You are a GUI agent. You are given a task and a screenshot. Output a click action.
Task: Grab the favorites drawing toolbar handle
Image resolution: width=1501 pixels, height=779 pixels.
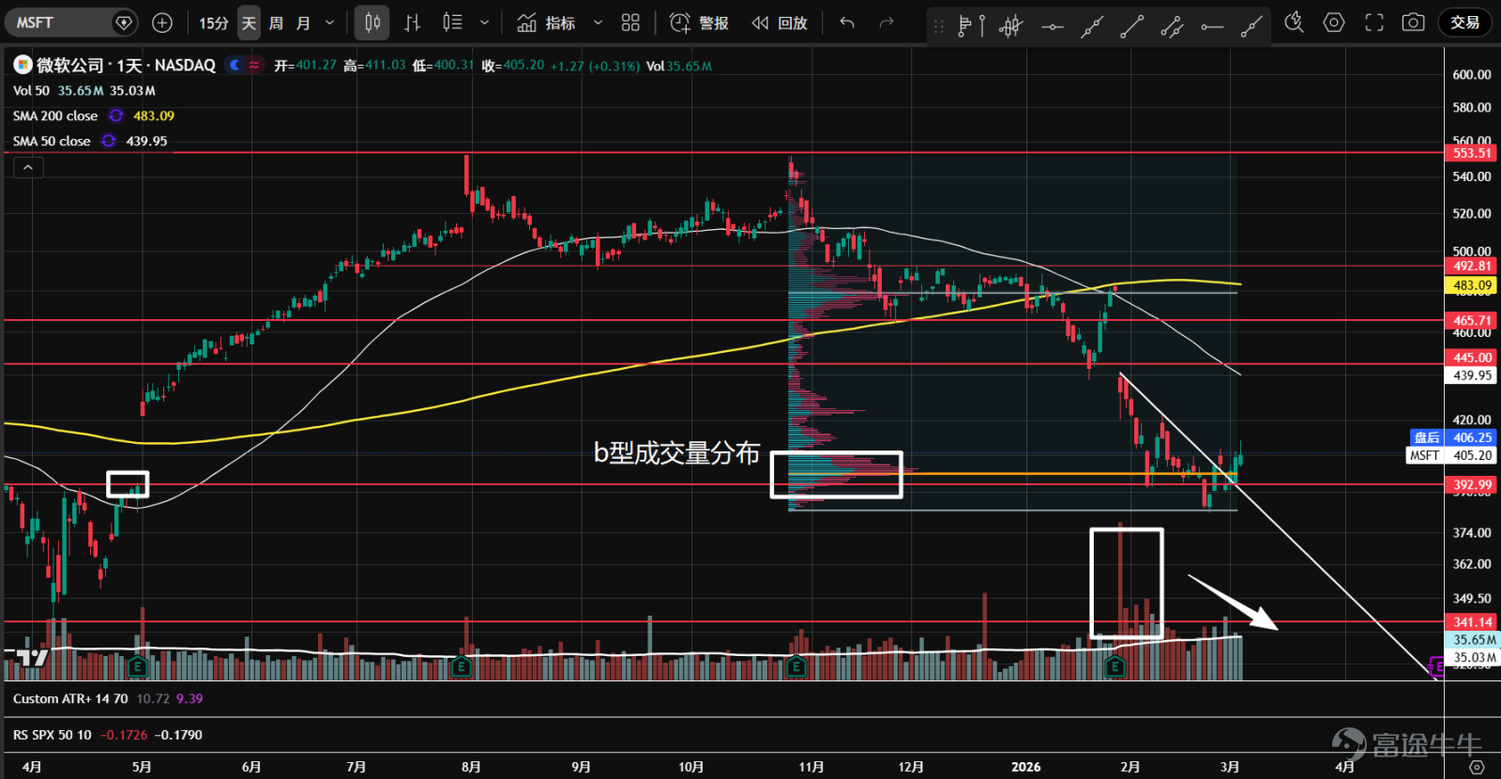pyautogui.click(x=938, y=26)
